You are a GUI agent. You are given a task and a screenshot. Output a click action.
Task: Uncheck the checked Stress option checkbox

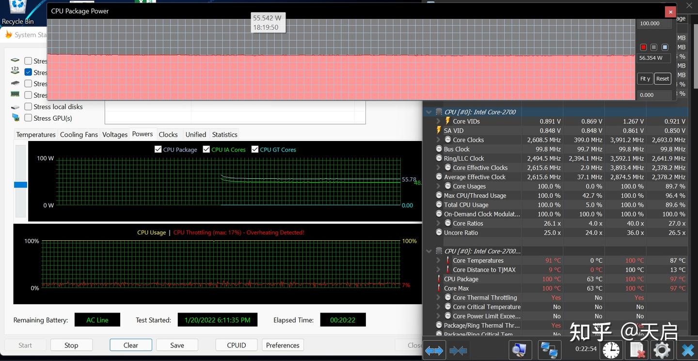point(28,72)
